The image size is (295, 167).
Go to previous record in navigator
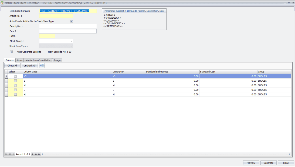(13, 154)
